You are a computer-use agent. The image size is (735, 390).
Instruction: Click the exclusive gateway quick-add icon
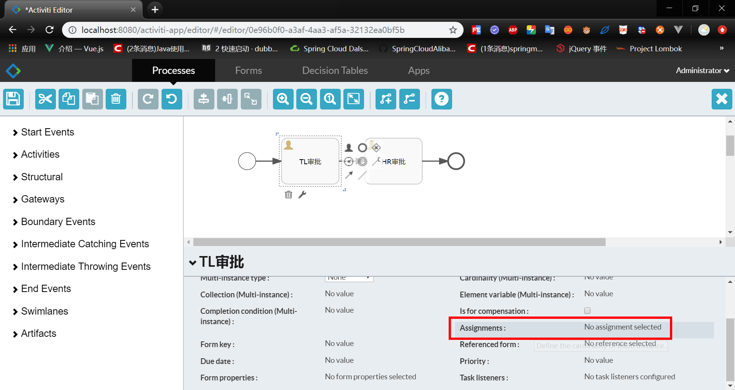[x=376, y=147]
